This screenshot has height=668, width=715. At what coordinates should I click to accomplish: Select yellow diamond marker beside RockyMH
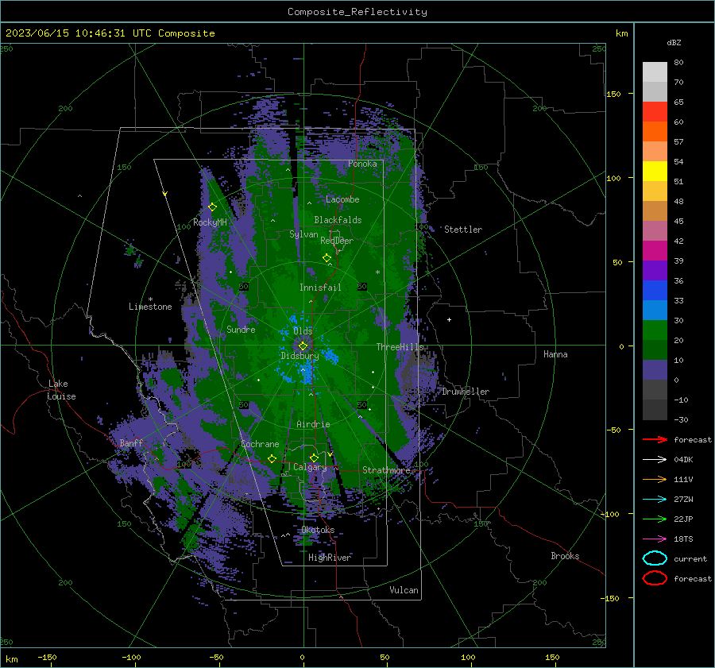click(x=212, y=207)
